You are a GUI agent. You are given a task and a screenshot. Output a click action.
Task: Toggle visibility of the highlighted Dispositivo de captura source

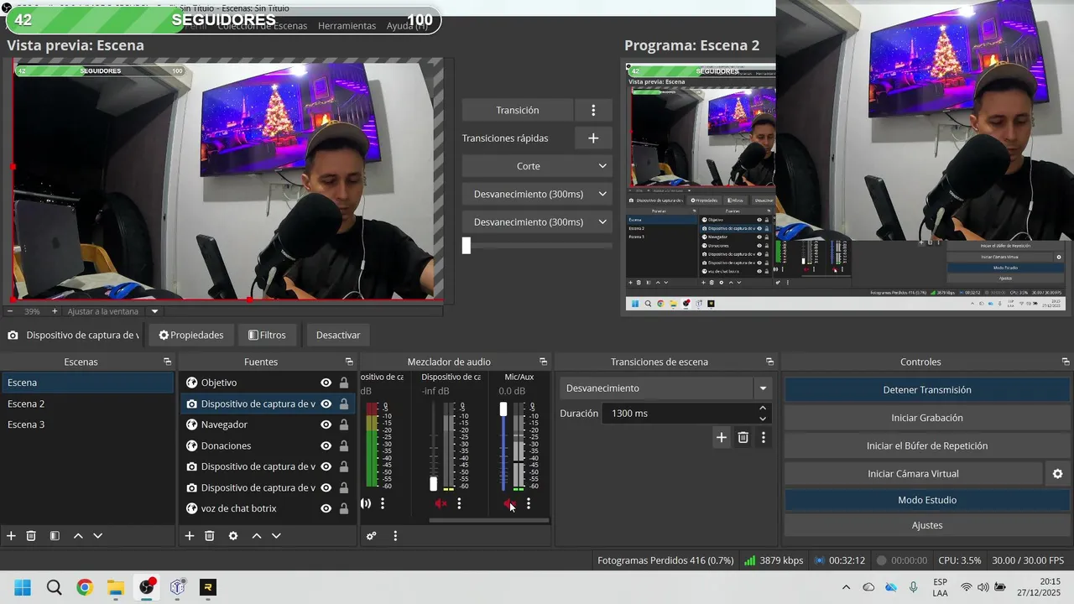326,404
